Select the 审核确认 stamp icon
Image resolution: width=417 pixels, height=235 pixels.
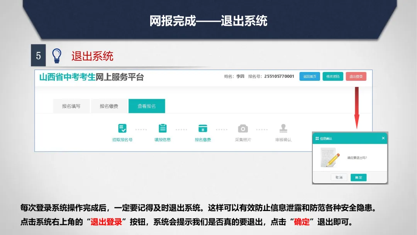point(283,128)
